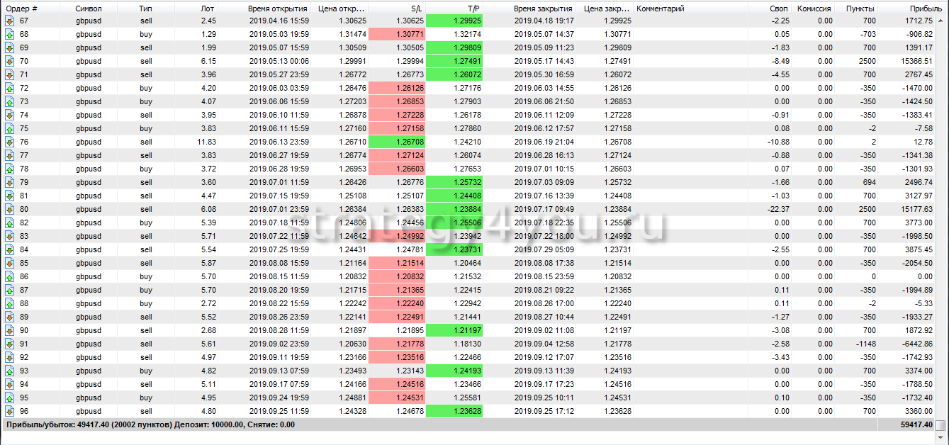Image resolution: width=949 pixels, height=445 pixels.
Task: Select the icon beside order 70
Action: pyautogui.click(x=10, y=61)
